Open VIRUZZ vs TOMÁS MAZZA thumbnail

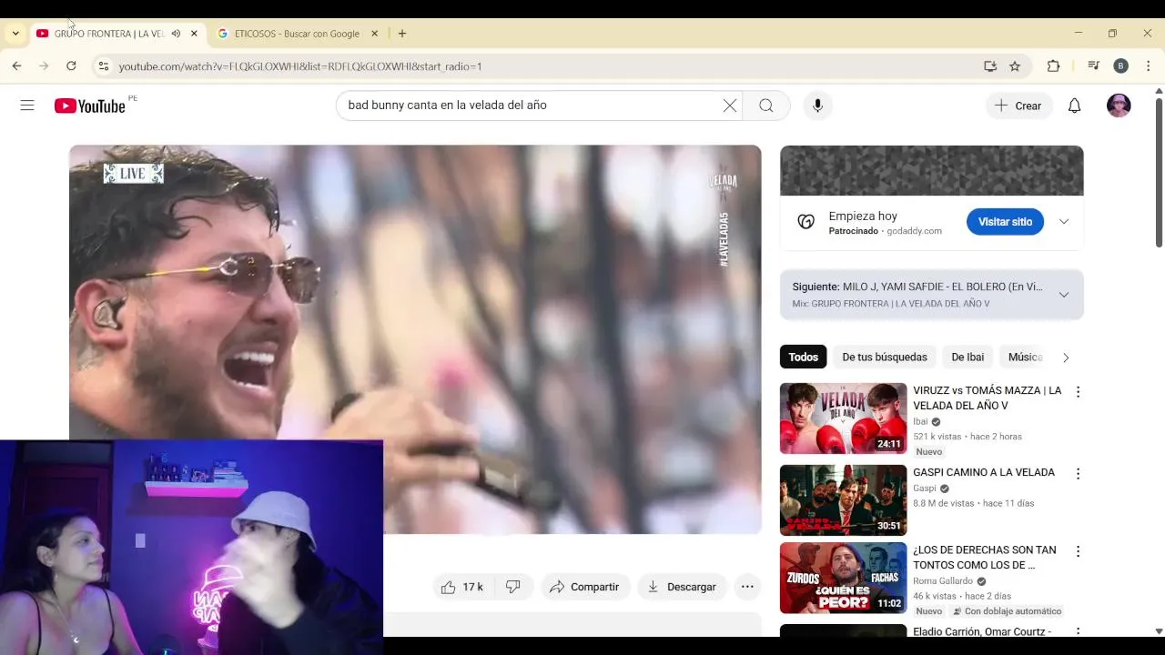(843, 418)
